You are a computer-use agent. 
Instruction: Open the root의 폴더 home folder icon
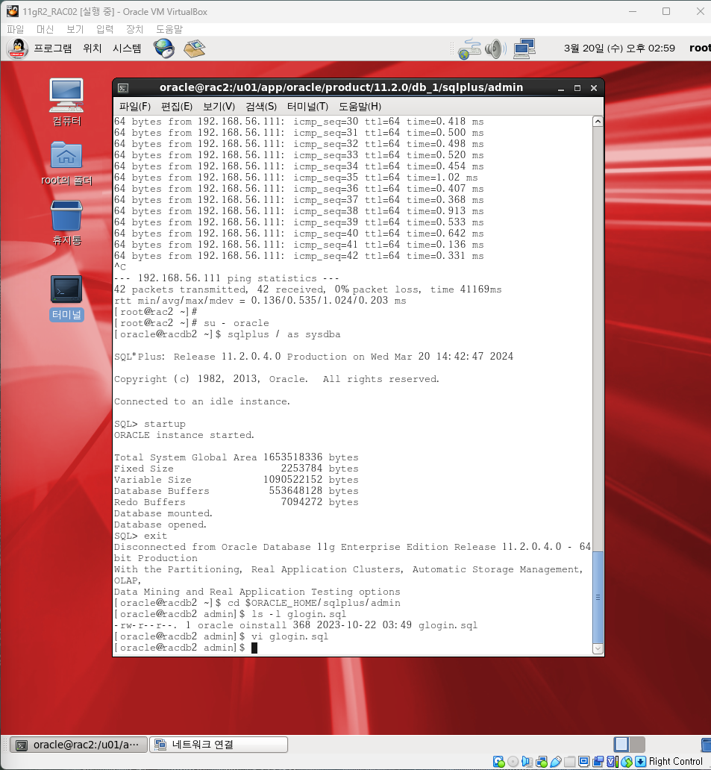pos(67,163)
